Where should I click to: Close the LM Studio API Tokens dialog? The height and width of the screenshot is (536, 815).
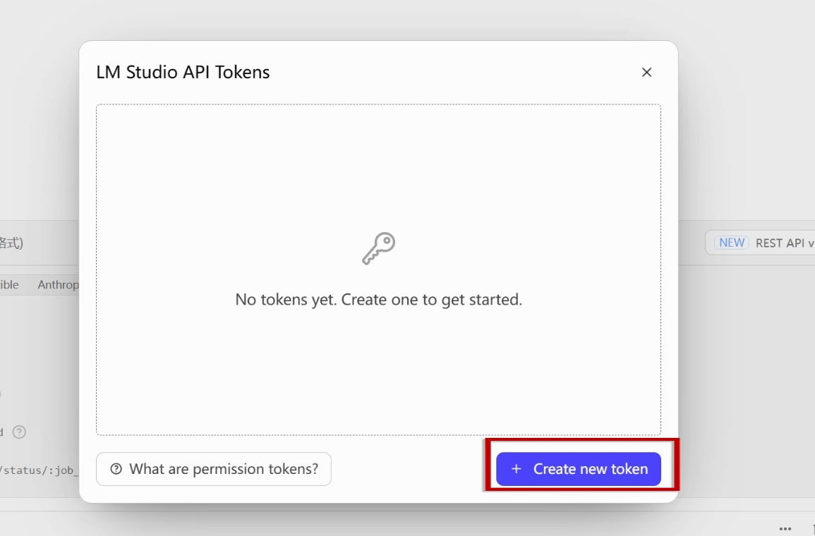click(x=646, y=72)
